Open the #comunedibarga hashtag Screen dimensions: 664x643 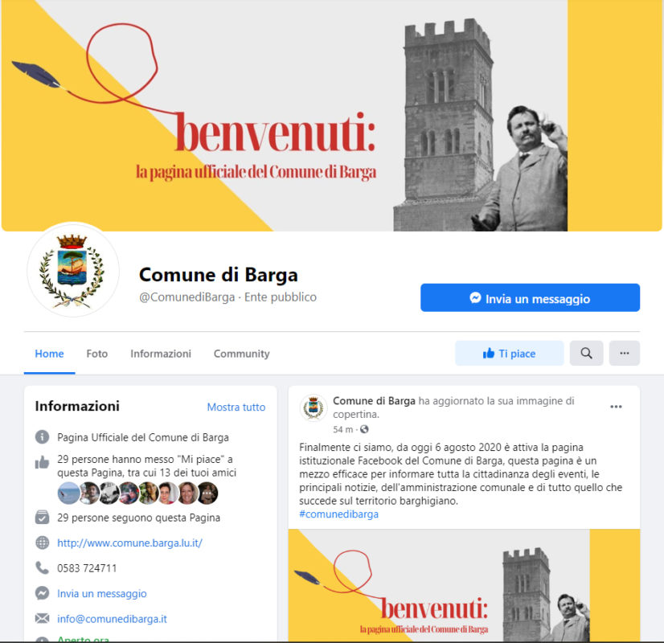click(x=338, y=514)
